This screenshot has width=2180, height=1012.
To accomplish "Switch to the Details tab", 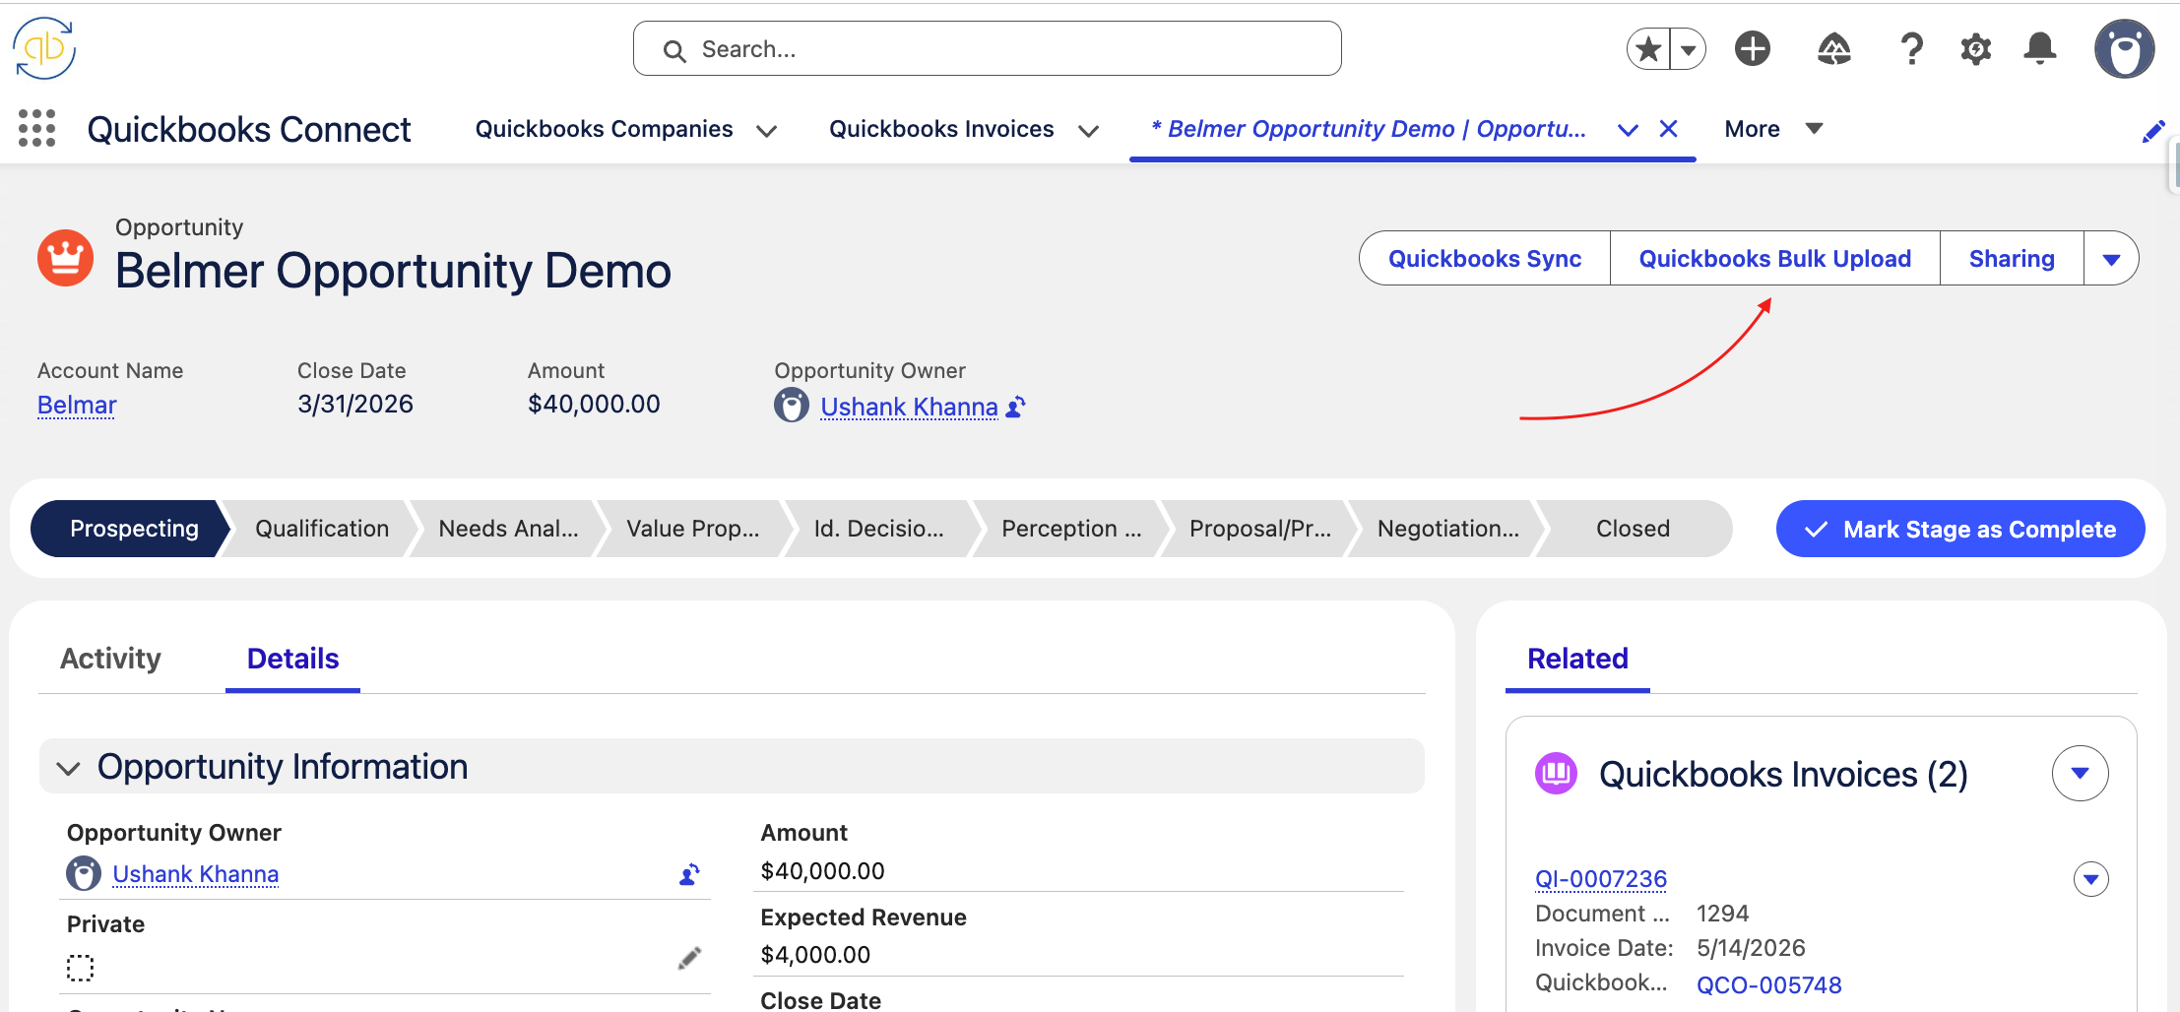I will point(292,658).
